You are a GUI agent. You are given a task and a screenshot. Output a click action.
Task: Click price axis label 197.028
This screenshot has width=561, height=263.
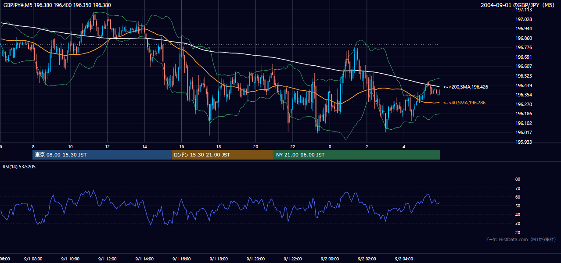(524, 19)
